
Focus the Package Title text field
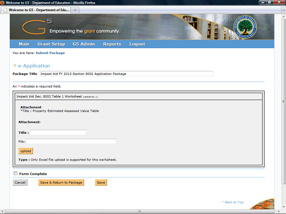click(x=126, y=74)
